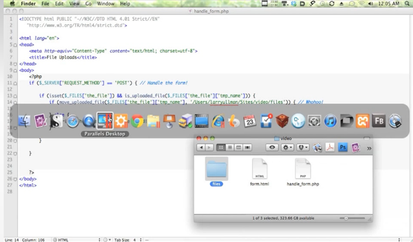Viewport: 413px width, 242px height.
Task: Click the Adobe Acrobat icon in Finder toolbar
Action: click(329, 148)
